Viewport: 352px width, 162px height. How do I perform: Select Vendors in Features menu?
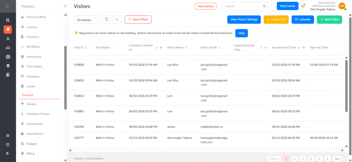[x=32, y=104]
